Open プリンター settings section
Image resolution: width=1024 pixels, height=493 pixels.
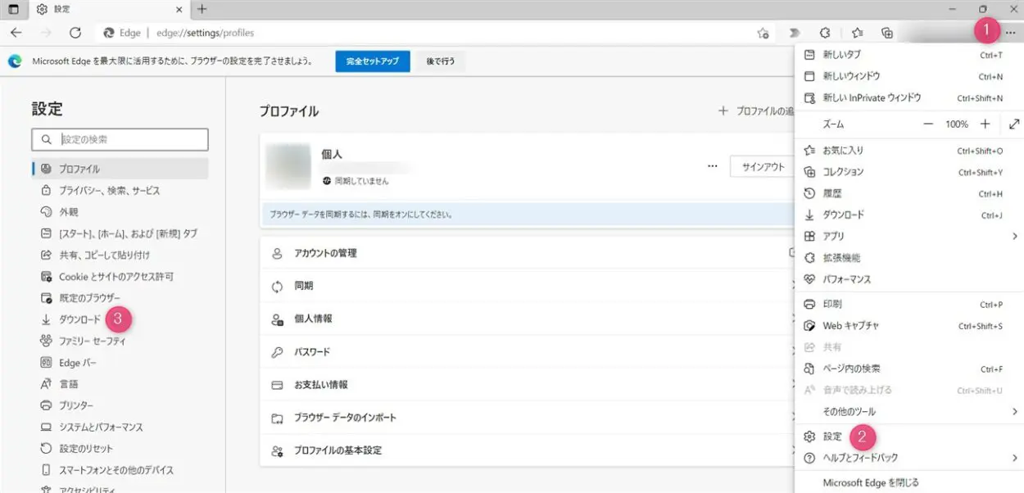(x=120, y=405)
